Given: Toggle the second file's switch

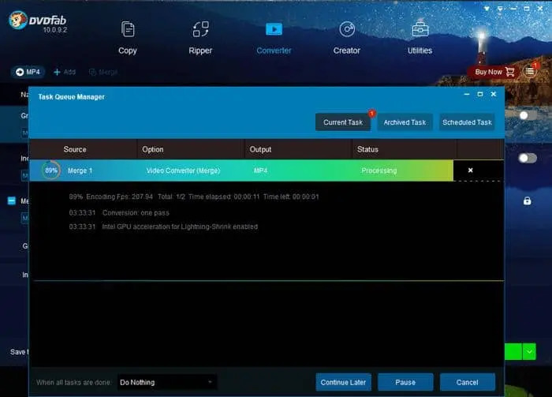Looking at the screenshot, I should (527, 158).
